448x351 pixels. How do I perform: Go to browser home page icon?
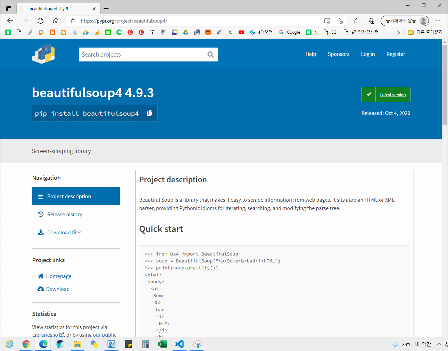click(56, 21)
